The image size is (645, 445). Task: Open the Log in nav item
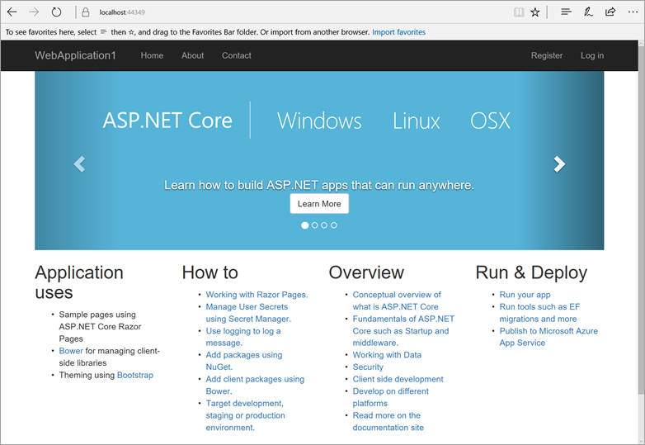pyautogui.click(x=592, y=55)
